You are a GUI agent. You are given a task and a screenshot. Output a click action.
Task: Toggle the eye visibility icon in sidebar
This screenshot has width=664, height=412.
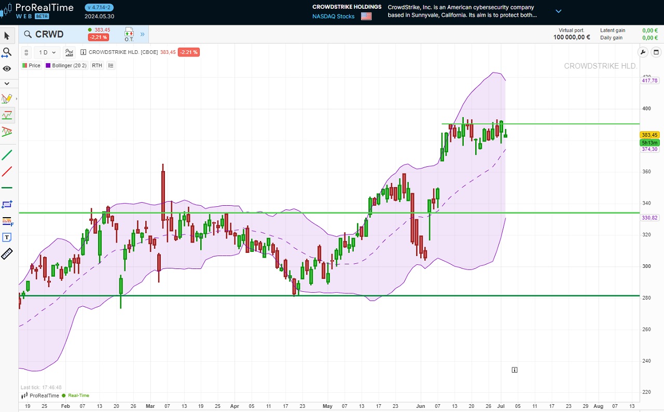7,69
